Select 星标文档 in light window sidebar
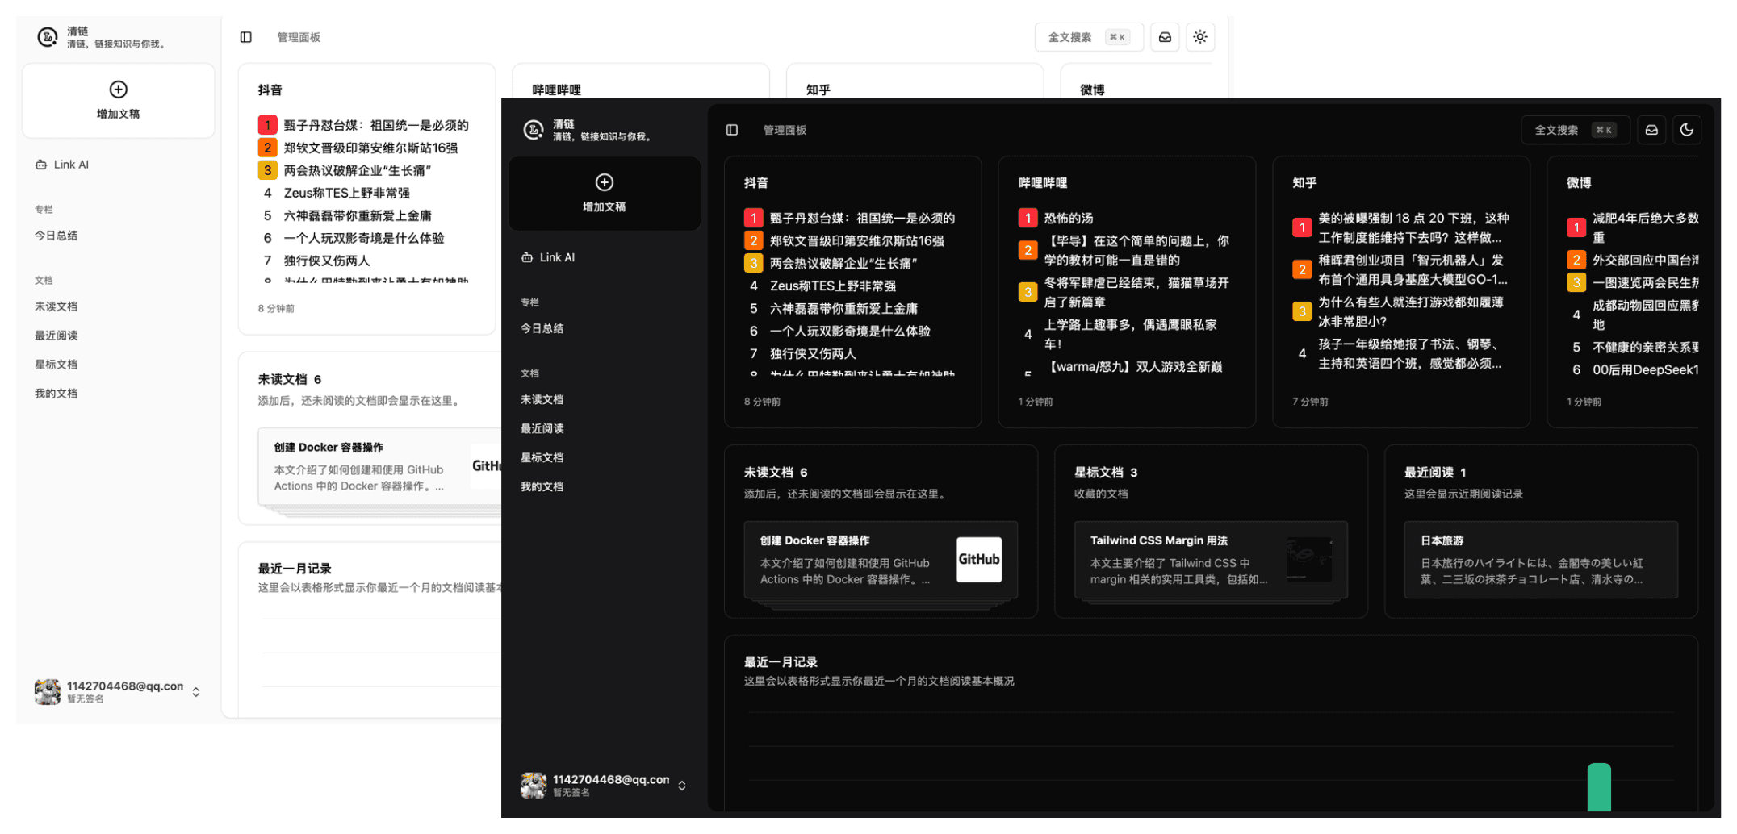The width and height of the screenshot is (1737, 834). (57, 365)
